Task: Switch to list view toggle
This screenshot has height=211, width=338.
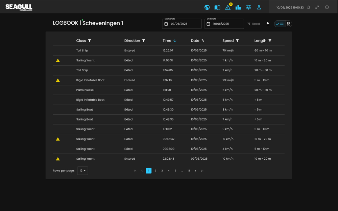Action: tap(280, 24)
